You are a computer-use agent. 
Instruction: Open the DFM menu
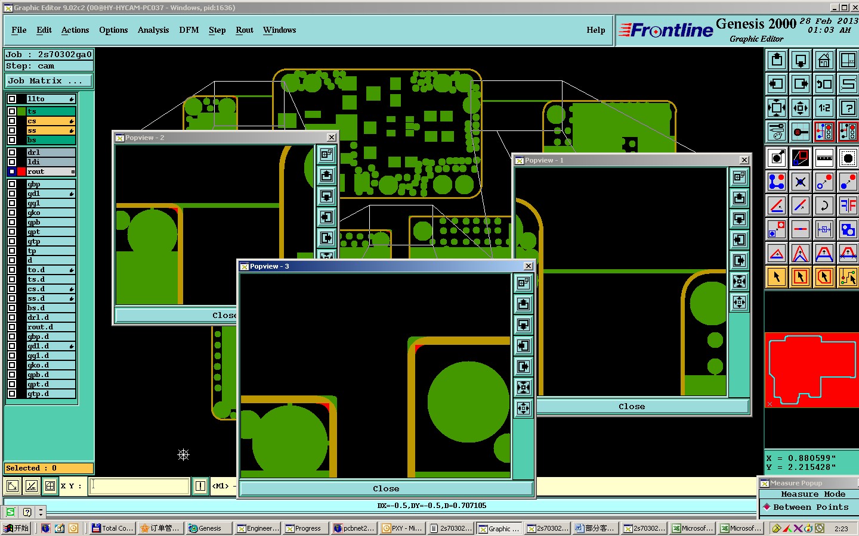(189, 30)
